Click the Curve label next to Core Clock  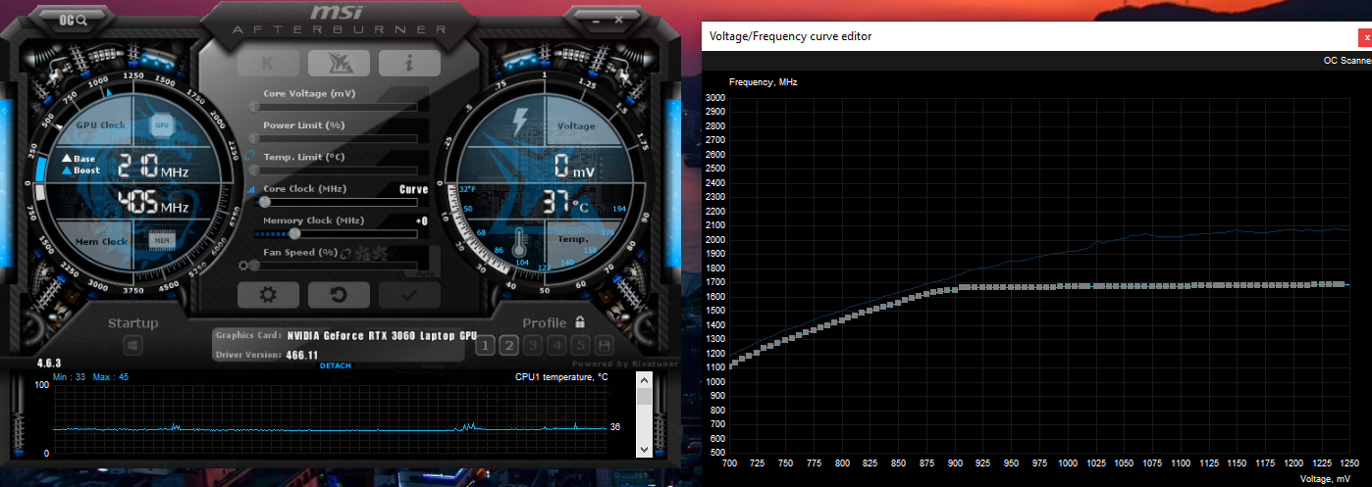coord(413,189)
